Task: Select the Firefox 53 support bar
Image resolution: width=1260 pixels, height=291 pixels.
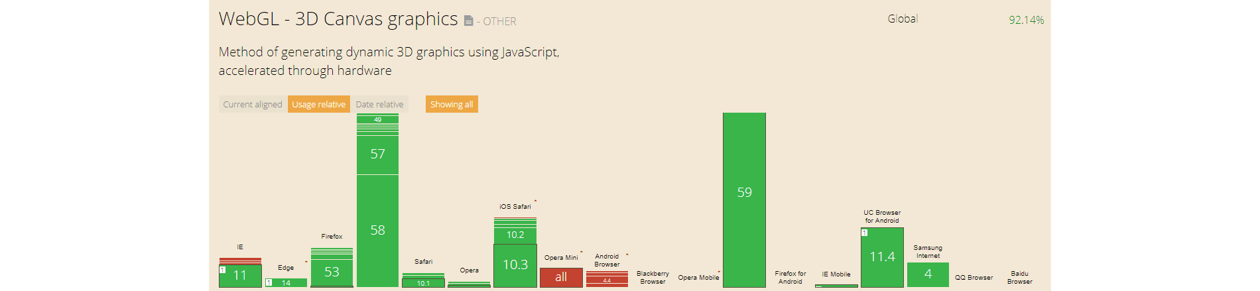Action: pos(332,272)
